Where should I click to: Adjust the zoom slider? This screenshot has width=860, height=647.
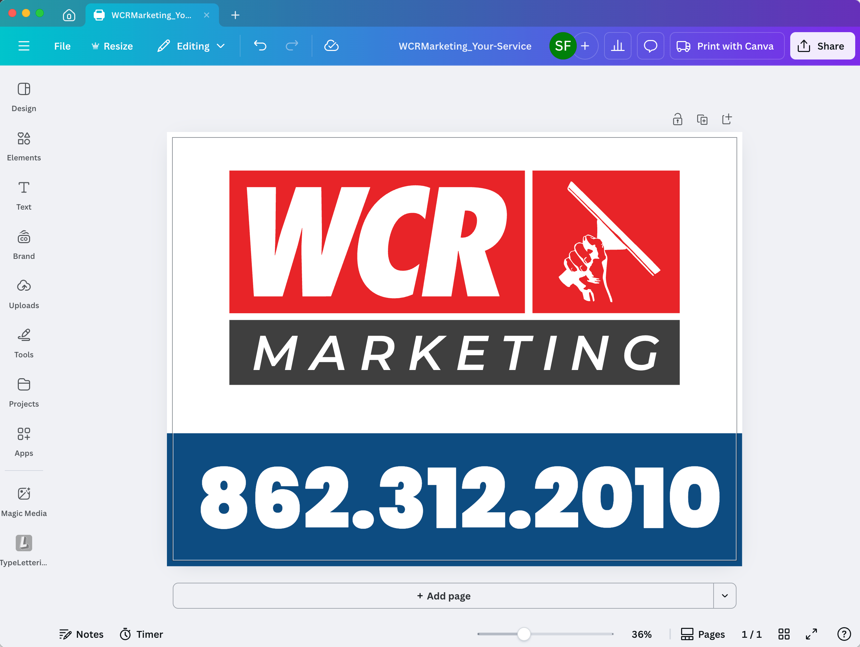[x=524, y=634]
